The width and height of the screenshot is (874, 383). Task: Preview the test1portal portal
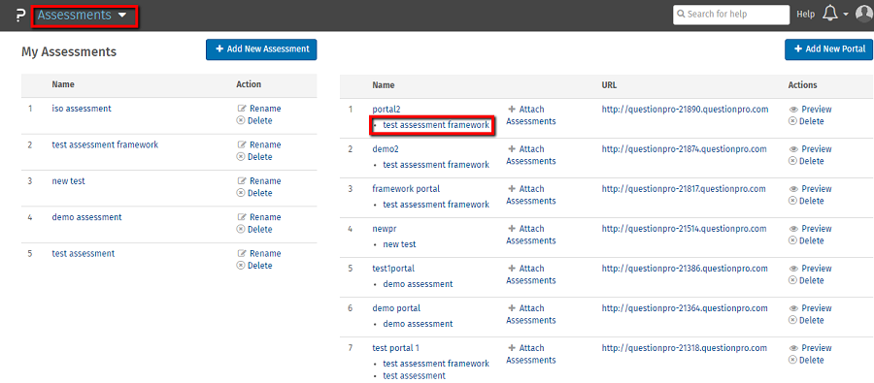[x=811, y=269]
